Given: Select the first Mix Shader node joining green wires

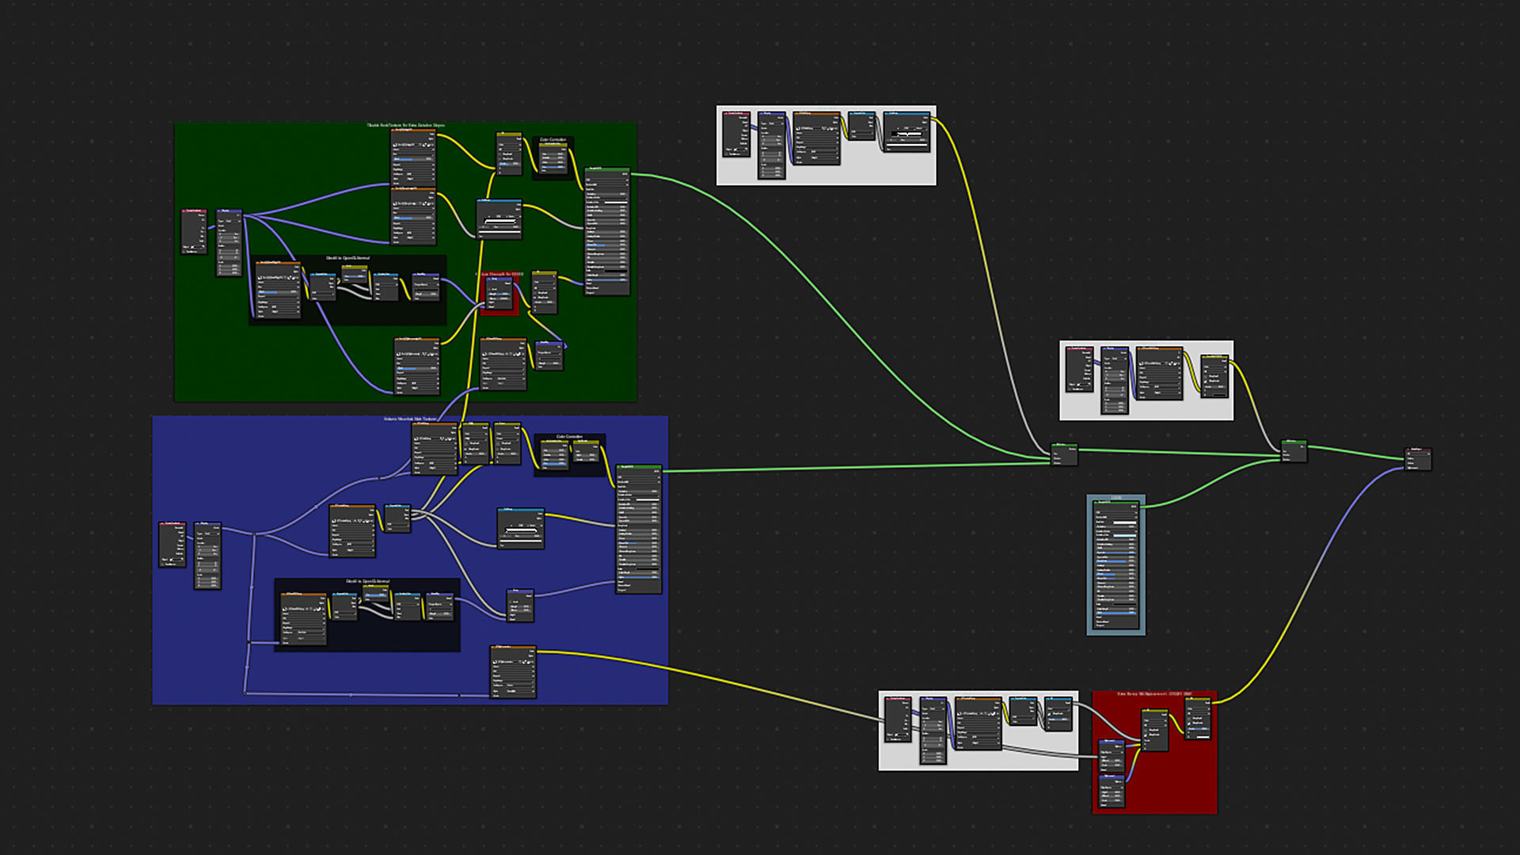Looking at the screenshot, I should pos(1063,445).
